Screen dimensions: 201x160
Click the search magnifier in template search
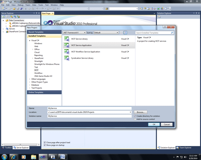point(172,33)
